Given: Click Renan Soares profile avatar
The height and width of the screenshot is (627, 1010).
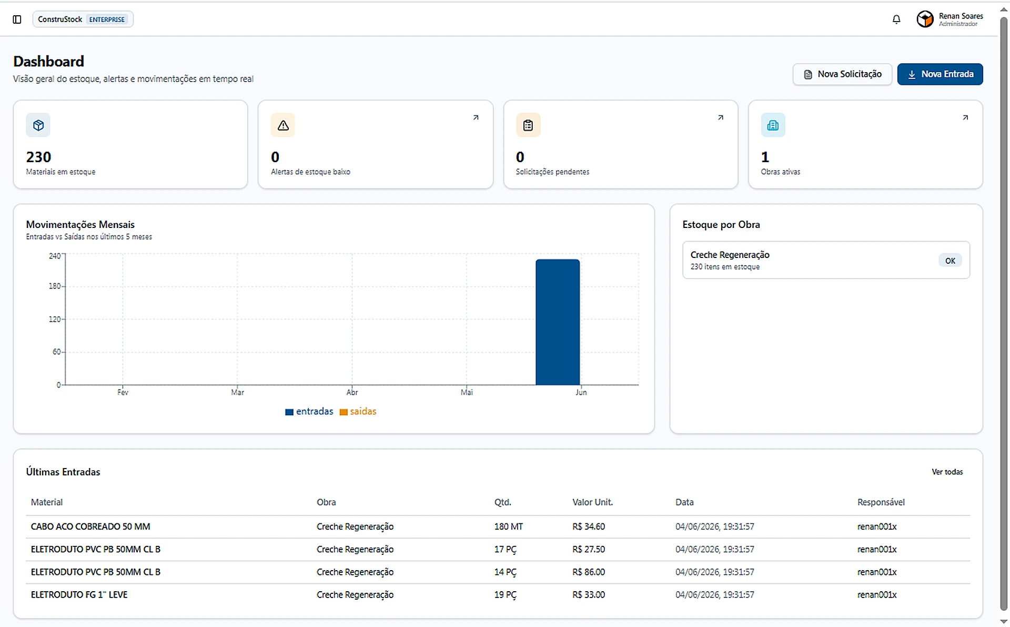Looking at the screenshot, I should [x=925, y=19].
